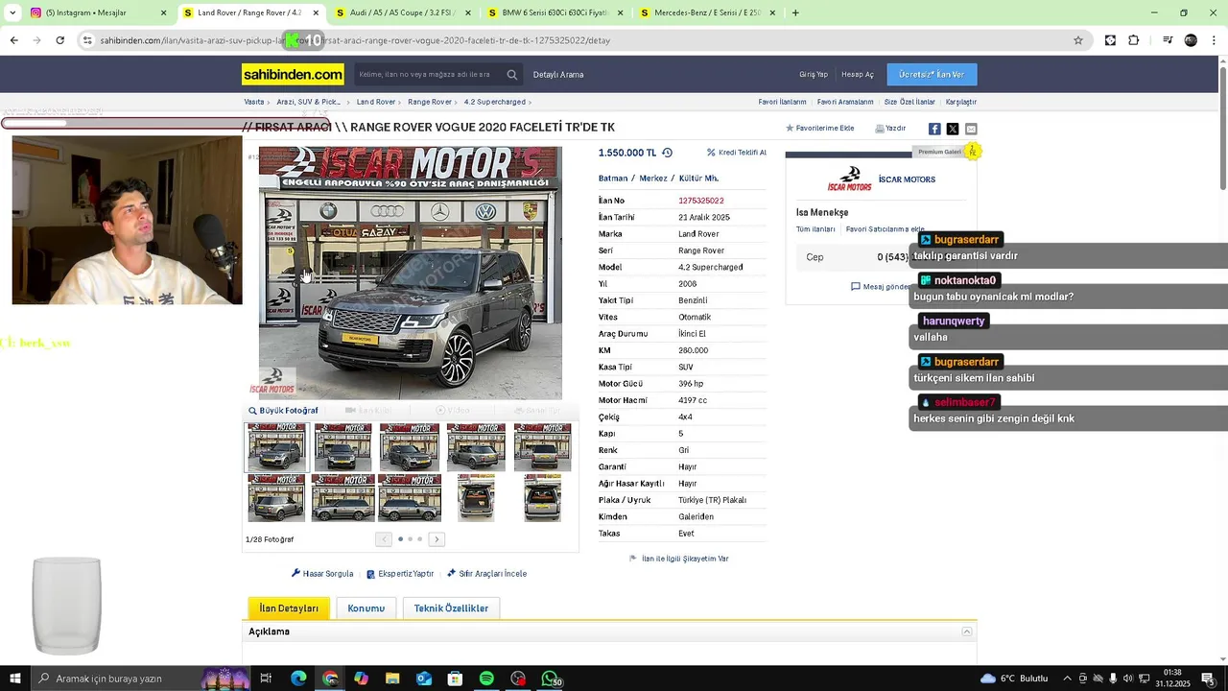Collapse the Açıklama section
Screen dimensions: 1228x691
click(967, 631)
